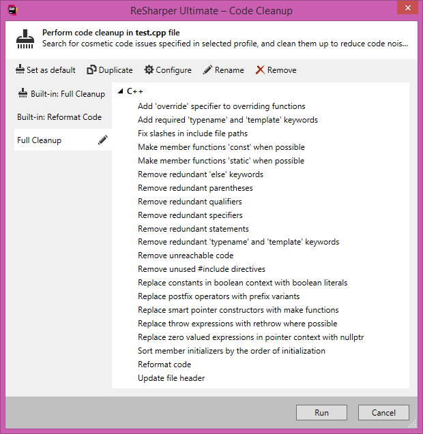The width and height of the screenshot is (423, 434).
Task: Select the Update file header item
Action: pos(171,378)
